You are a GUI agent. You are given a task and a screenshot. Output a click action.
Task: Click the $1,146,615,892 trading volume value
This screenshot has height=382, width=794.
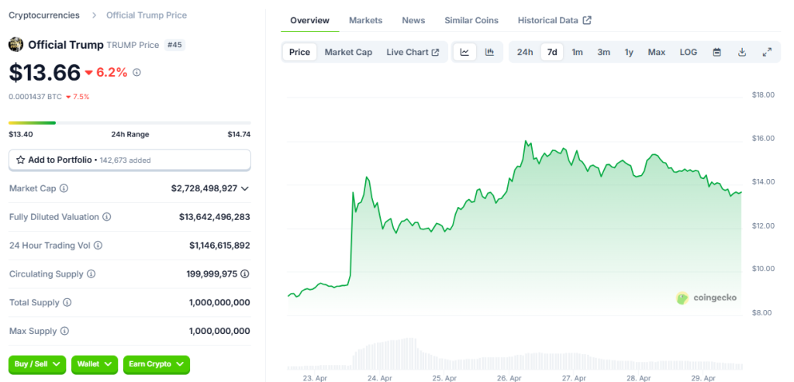tap(219, 246)
